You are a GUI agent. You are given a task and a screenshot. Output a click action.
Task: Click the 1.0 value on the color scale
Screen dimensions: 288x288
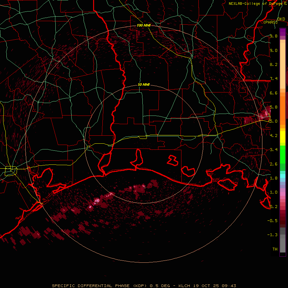pos(274,192)
